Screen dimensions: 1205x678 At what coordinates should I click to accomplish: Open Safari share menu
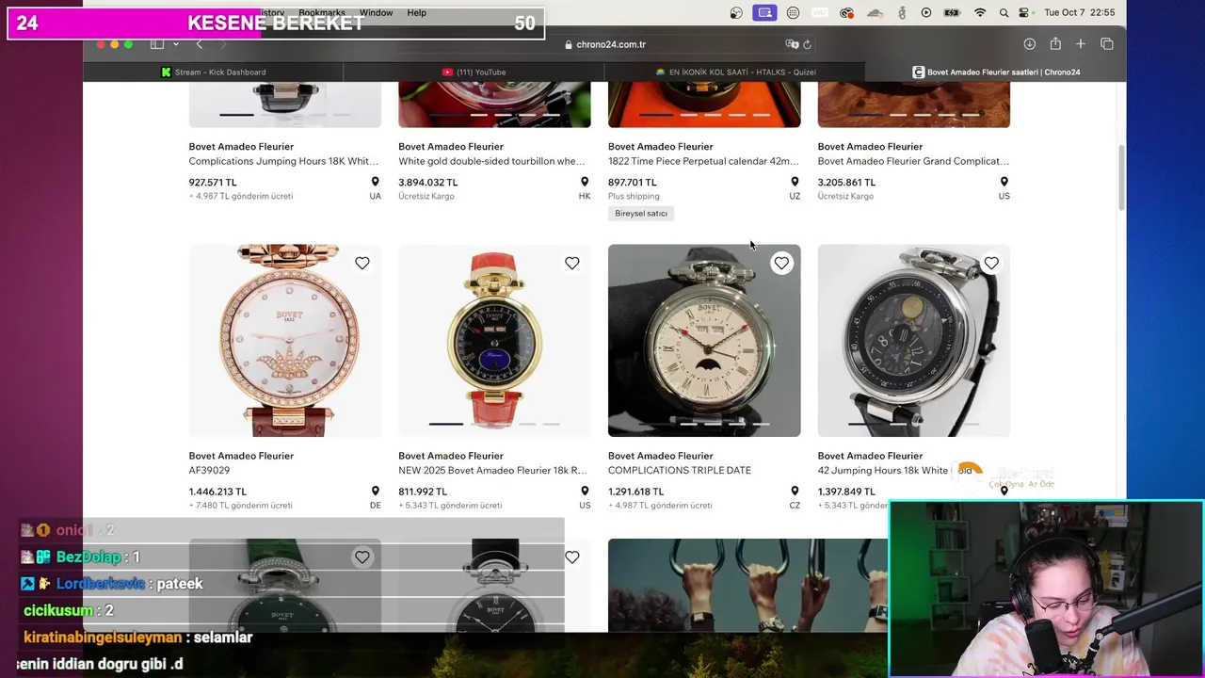click(x=1055, y=44)
